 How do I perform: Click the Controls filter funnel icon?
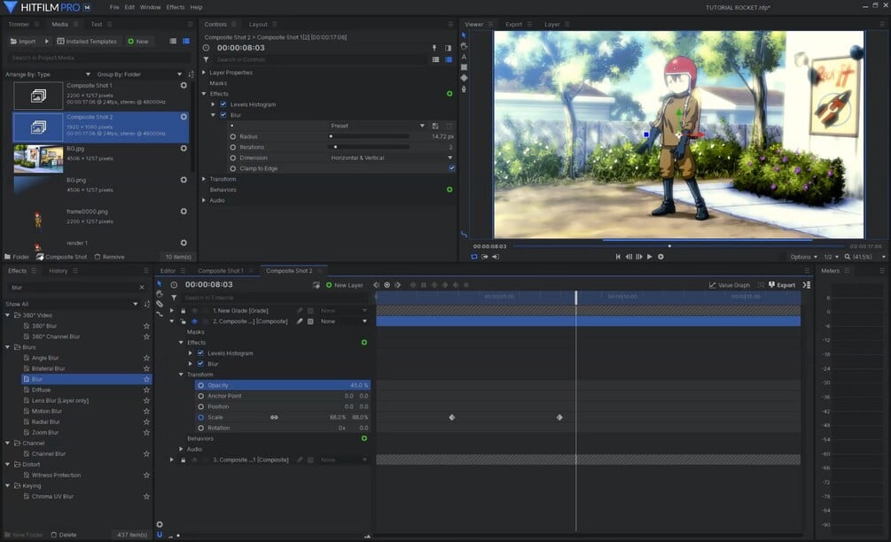pos(207,59)
